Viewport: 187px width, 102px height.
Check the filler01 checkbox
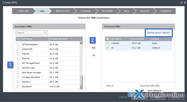[x=18, y=54]
